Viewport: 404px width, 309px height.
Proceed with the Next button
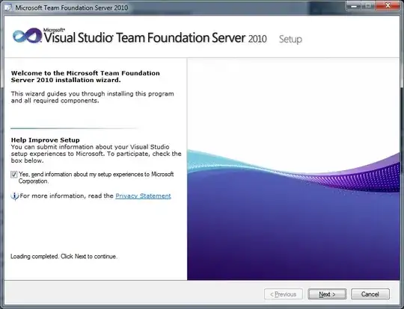click(x=327, y=294)
